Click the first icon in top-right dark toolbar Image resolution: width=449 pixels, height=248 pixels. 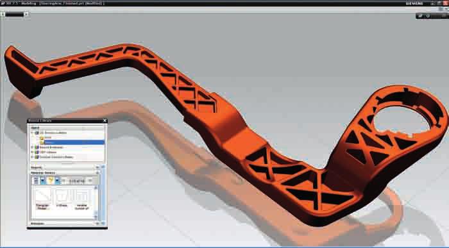click(420, 16)
